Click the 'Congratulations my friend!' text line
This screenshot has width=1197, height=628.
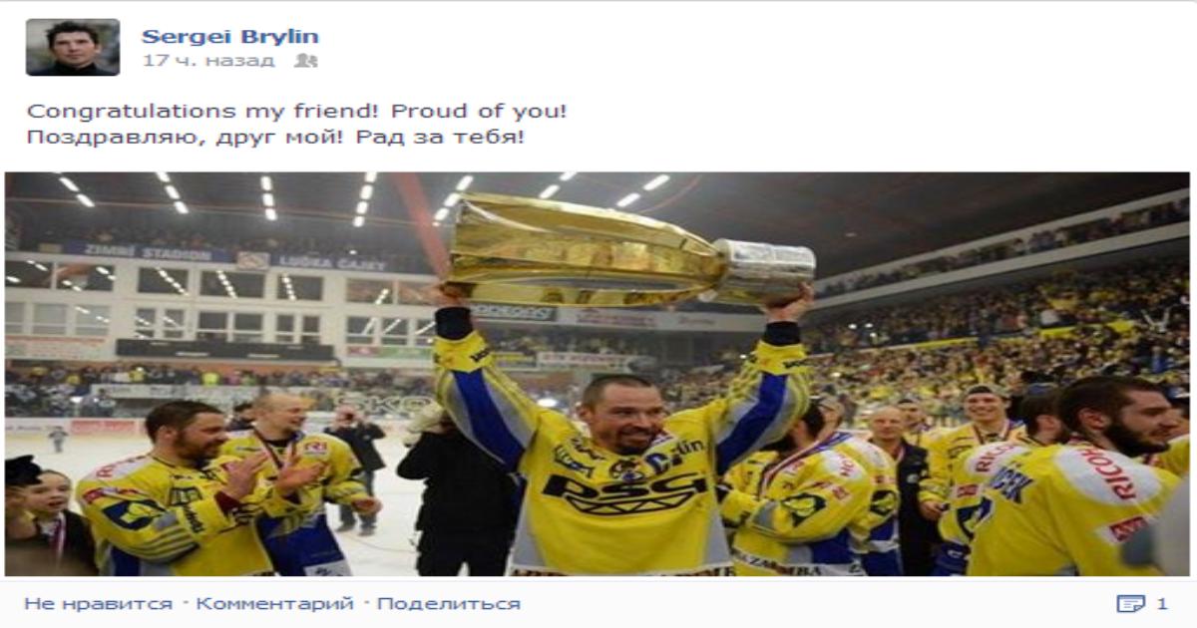tap(296, 111)
